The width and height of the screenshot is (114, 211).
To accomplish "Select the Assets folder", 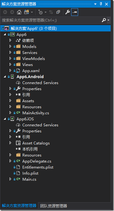I will (28, 101).
